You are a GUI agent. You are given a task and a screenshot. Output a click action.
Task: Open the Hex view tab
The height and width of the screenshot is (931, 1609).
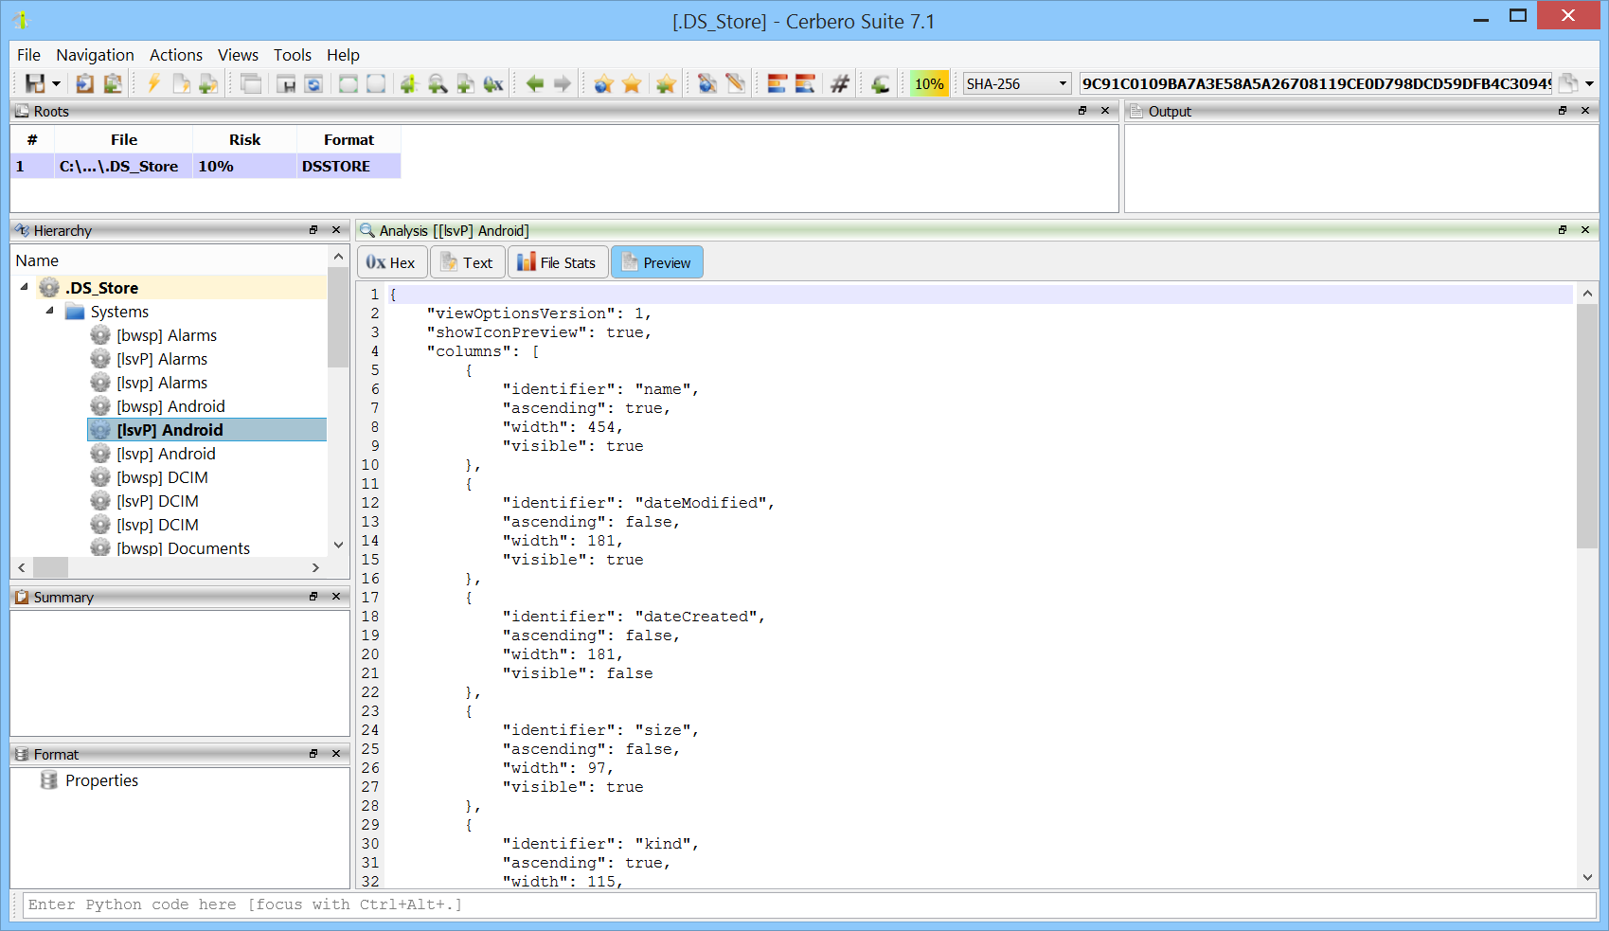click(391, 262)
